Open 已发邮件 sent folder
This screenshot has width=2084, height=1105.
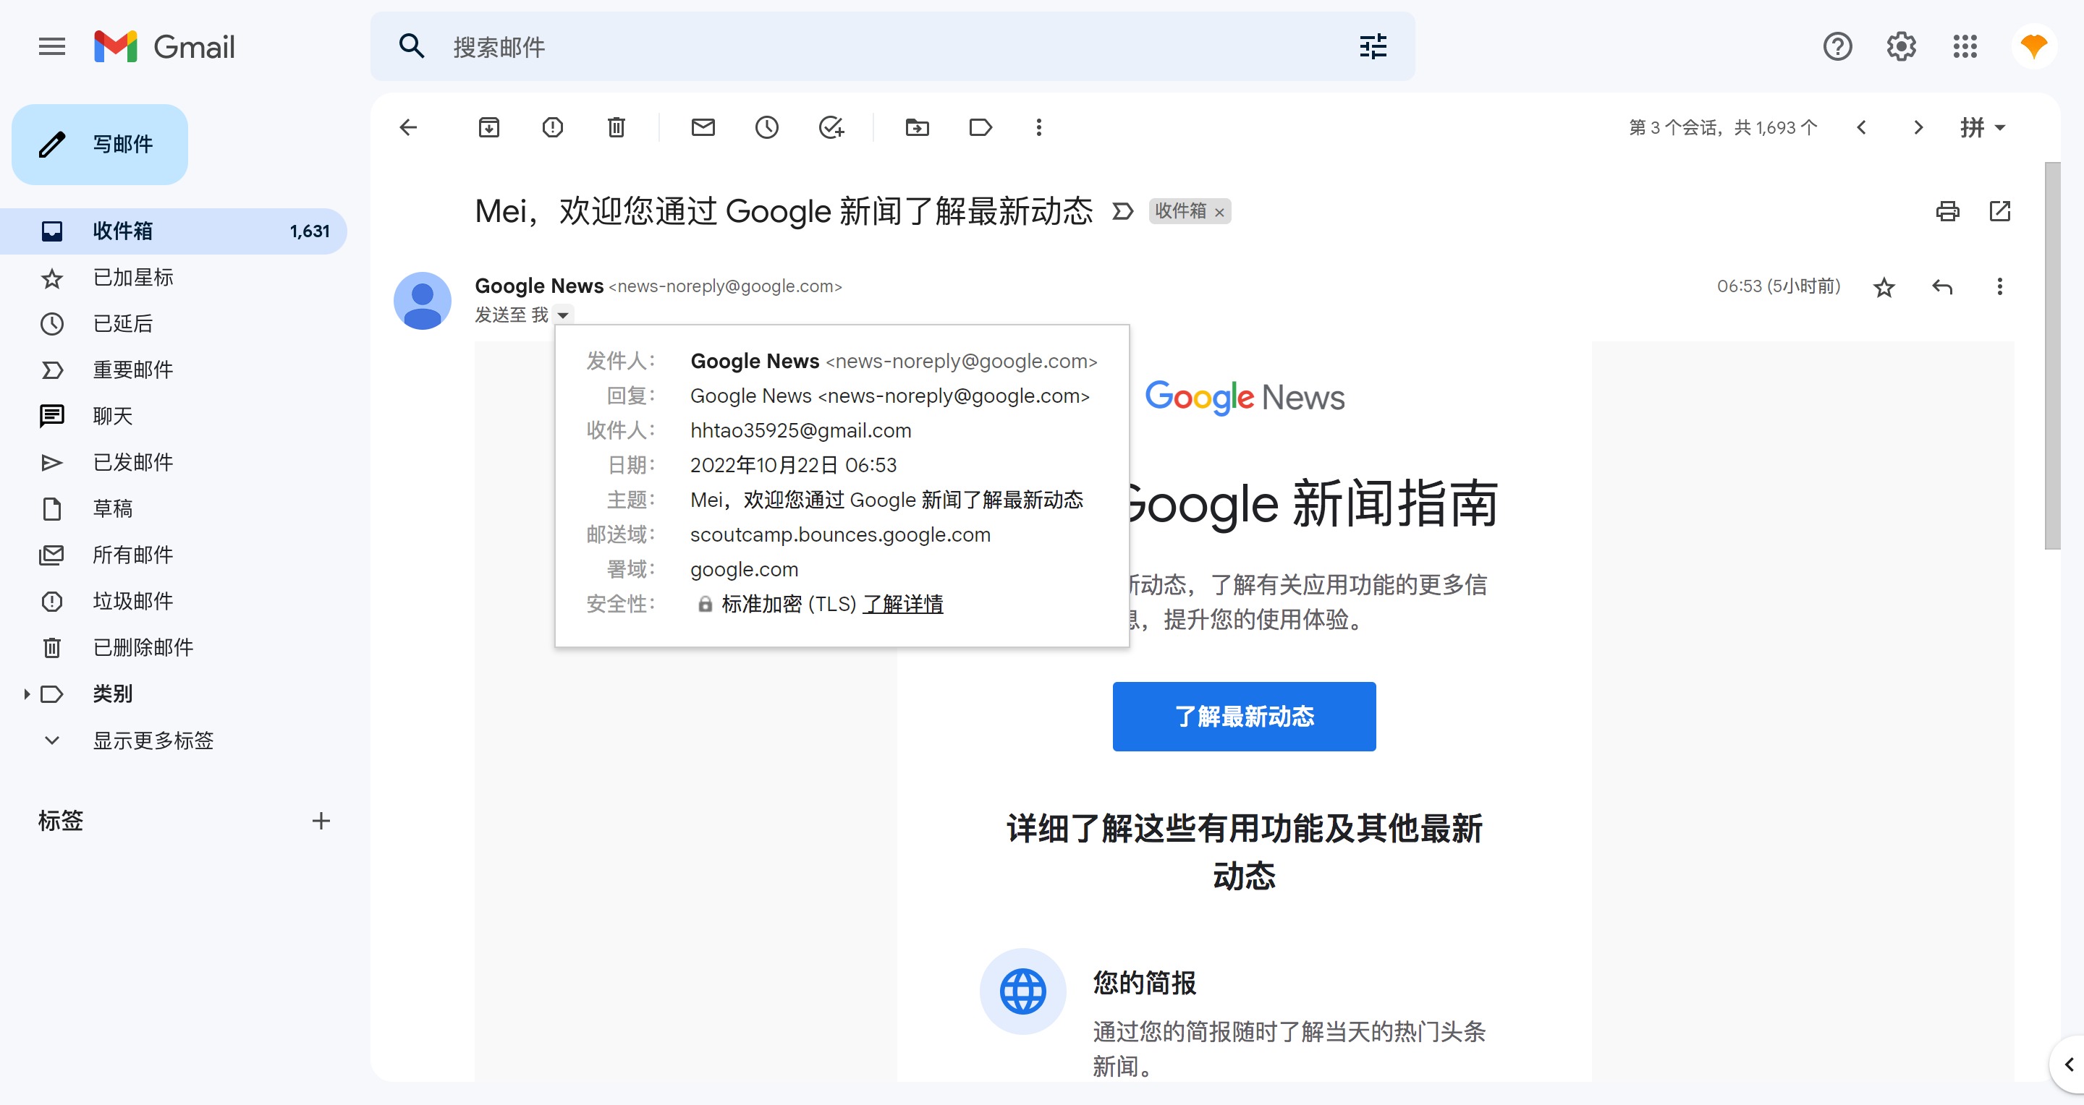pos(173,461)
